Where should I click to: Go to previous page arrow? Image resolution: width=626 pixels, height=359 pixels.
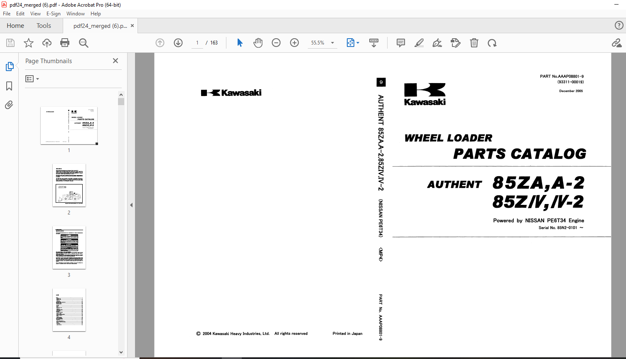[x=160, y=43]
